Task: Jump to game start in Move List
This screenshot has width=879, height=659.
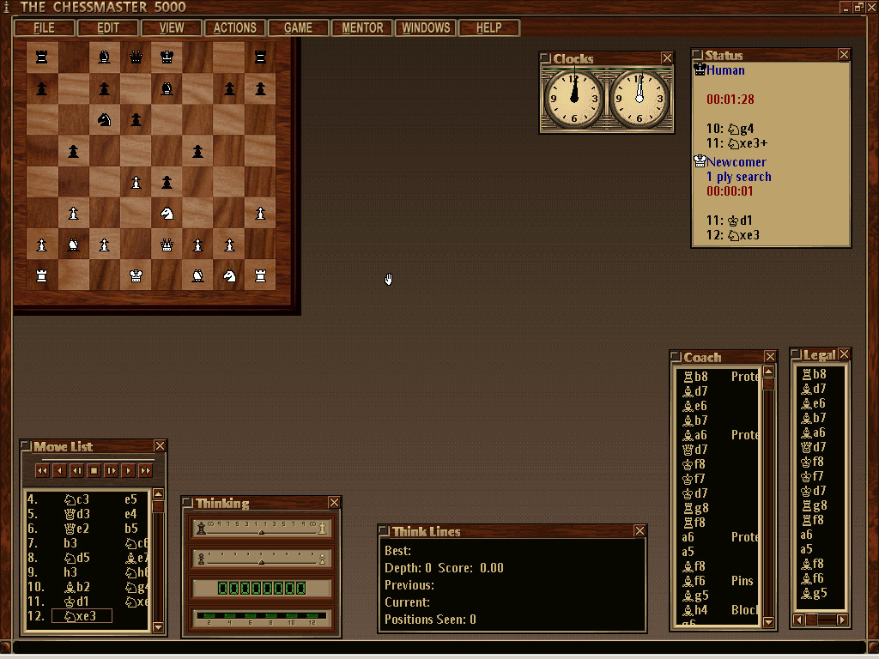Action: pos(42,471)
